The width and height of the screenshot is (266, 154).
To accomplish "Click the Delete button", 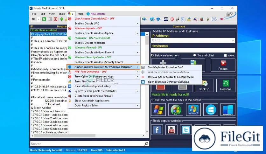I will pos(223,65).
